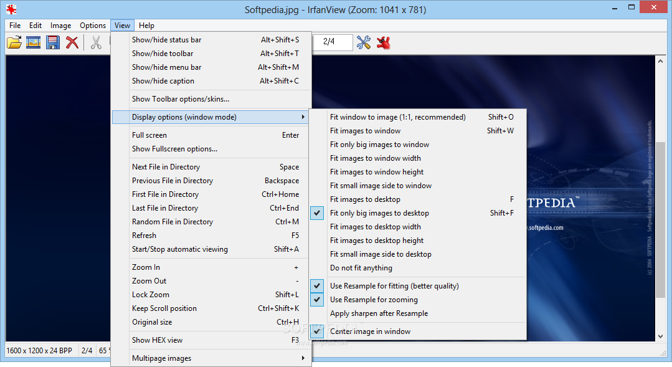This screenshot has height=367, width=672.
Task: Open Show HEX view
Action: coord(211,340)
